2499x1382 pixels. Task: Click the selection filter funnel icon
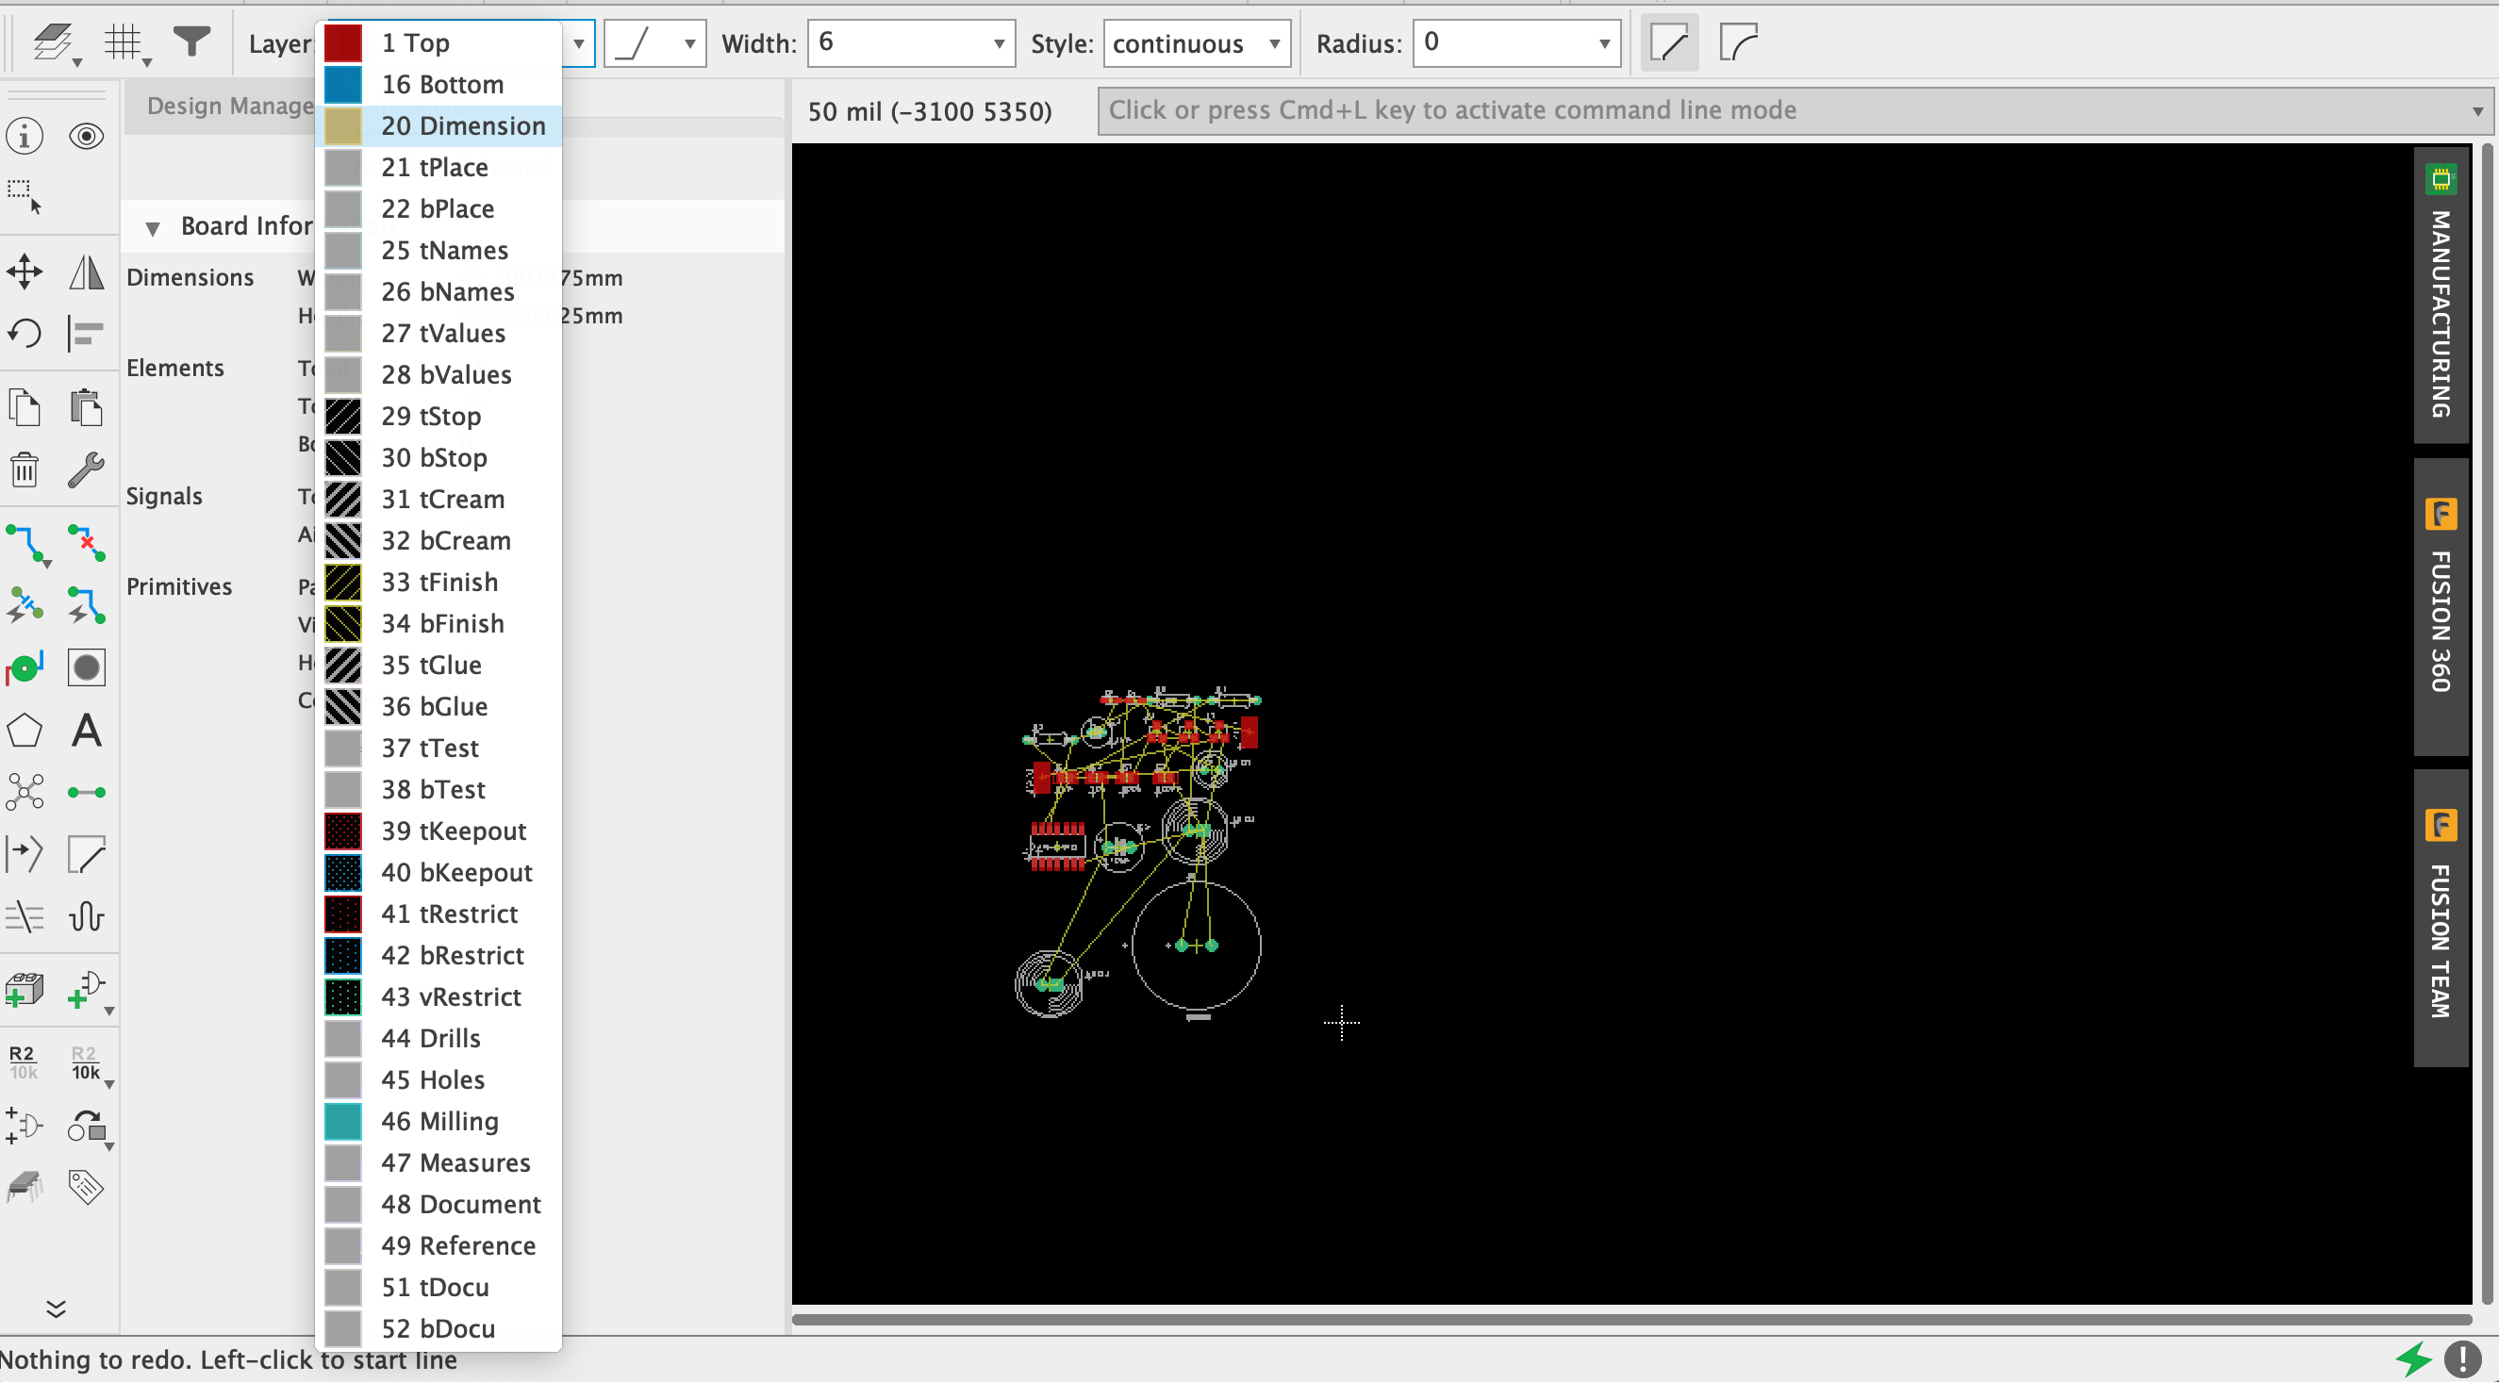point(191,41)
